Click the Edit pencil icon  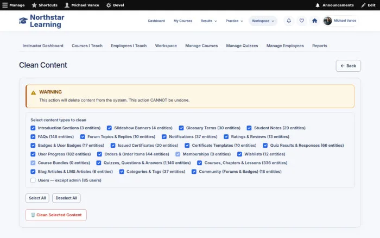pos(363,5)
